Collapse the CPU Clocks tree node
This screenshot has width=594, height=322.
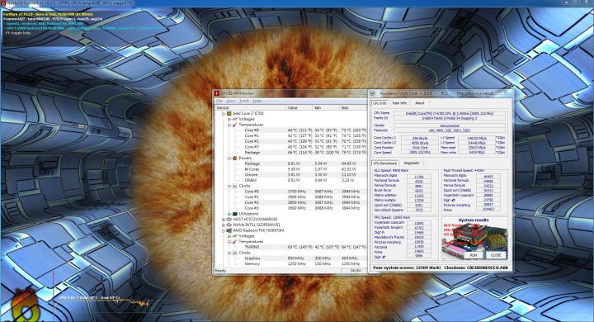click(229, 187)
